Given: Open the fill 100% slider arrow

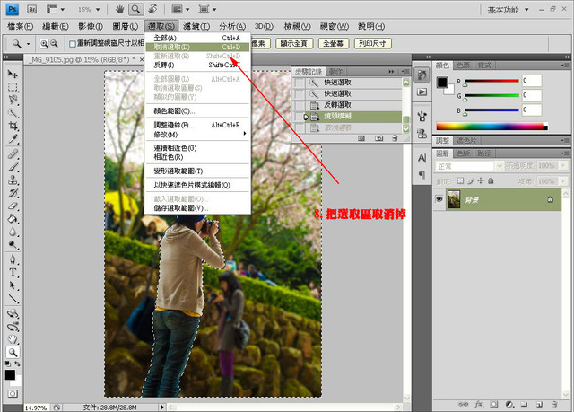Looking at the screenshot, I should pyautogui.click(x=563, y=181).
